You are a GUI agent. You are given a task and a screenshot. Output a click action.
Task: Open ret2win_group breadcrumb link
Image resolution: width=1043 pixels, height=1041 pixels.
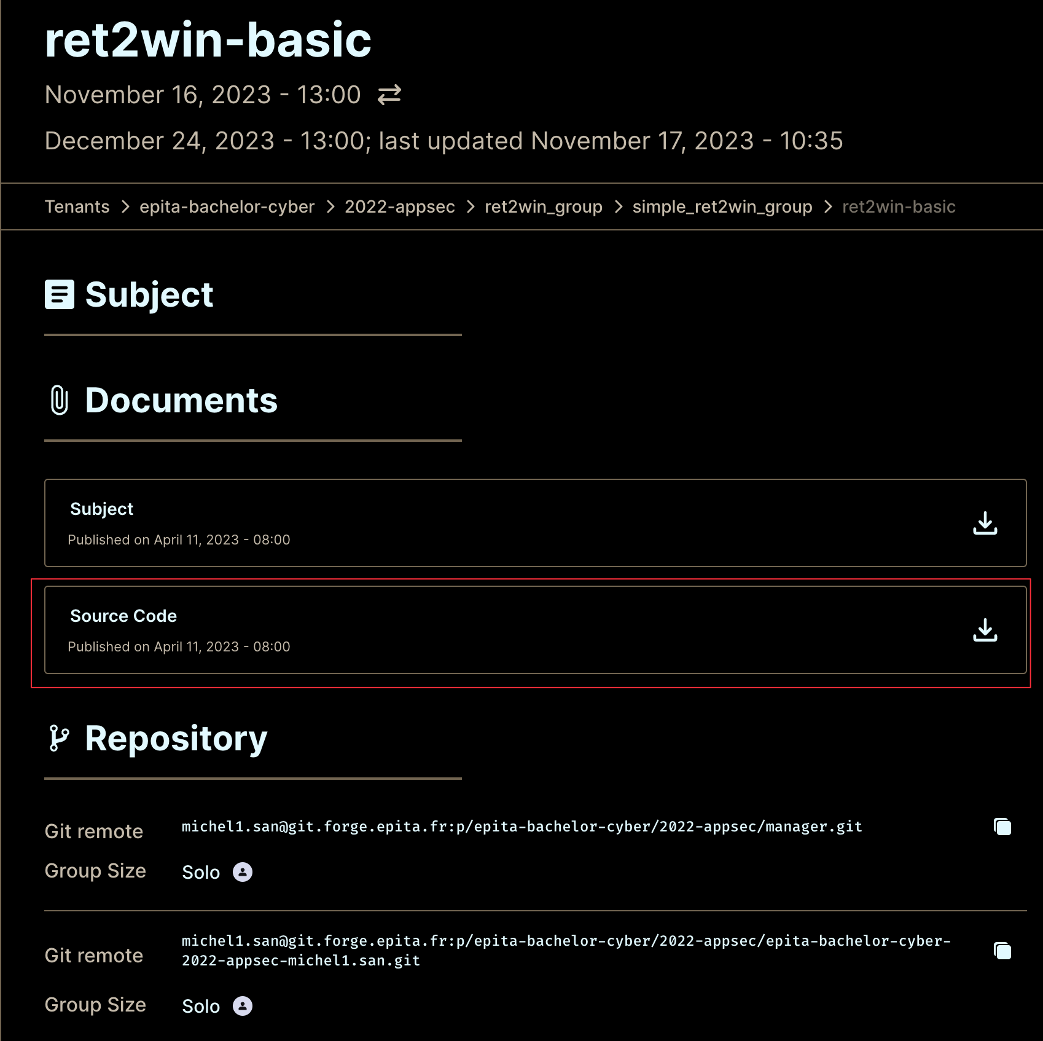[x=543, y=206]
